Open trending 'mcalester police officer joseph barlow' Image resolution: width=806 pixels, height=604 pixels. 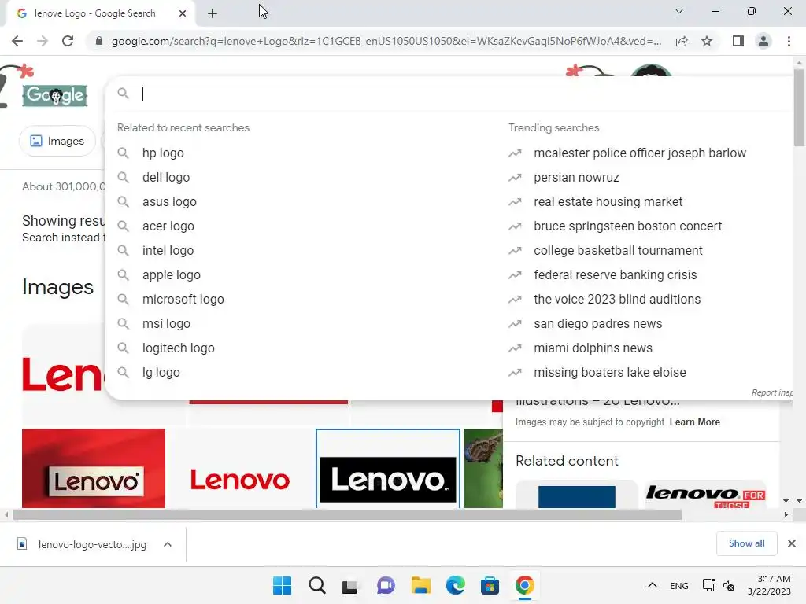(x=639, y=153)
